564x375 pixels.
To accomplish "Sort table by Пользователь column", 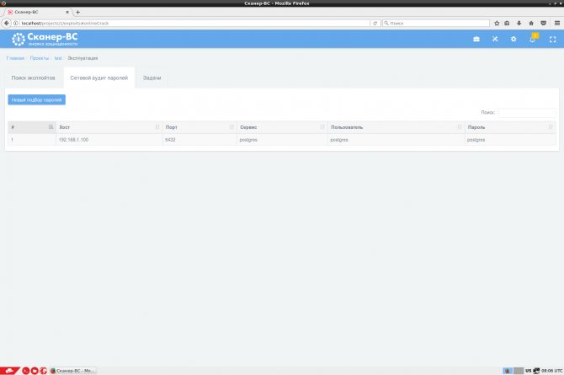I will pos(396,127).
